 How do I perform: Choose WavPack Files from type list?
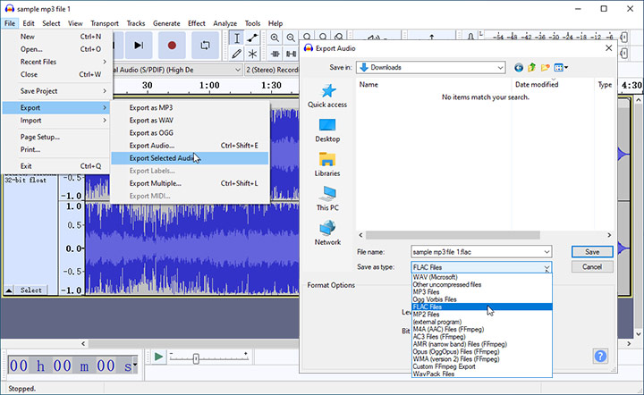pos(436,374)
